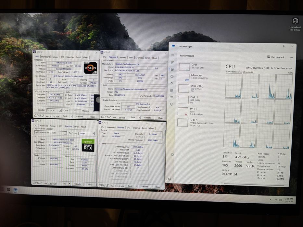Click the BIOS date 07/18/2023 field

click(125, 95)
